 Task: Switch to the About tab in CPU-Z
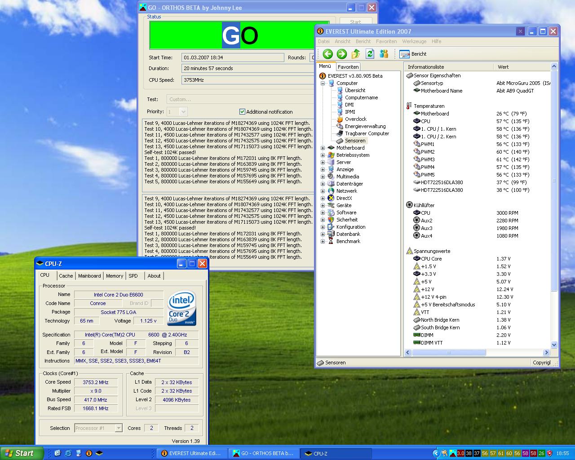[154, 276]
